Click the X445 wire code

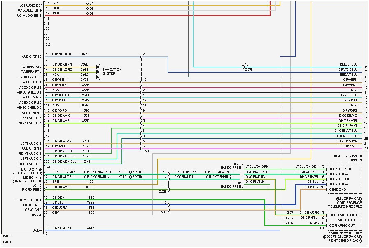[x=90, y=228]
